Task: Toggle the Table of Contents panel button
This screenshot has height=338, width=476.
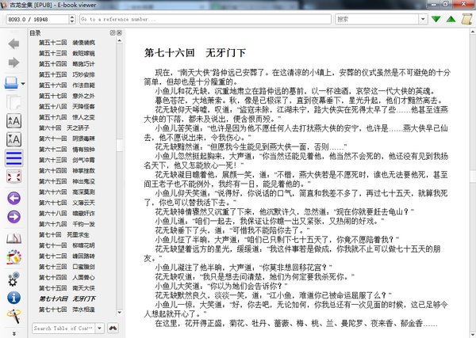Action: 13,158
